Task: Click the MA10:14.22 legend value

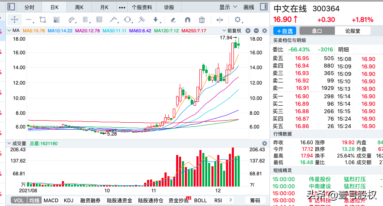Action: click(60, 31)
